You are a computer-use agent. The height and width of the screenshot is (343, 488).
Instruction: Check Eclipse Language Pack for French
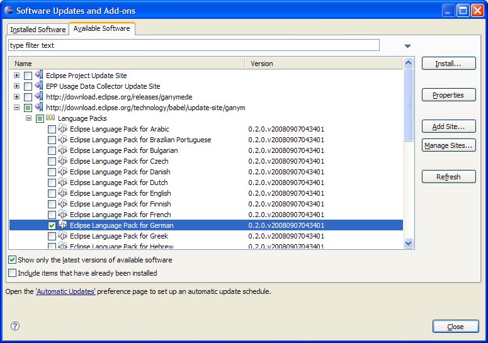coord(52,215)
